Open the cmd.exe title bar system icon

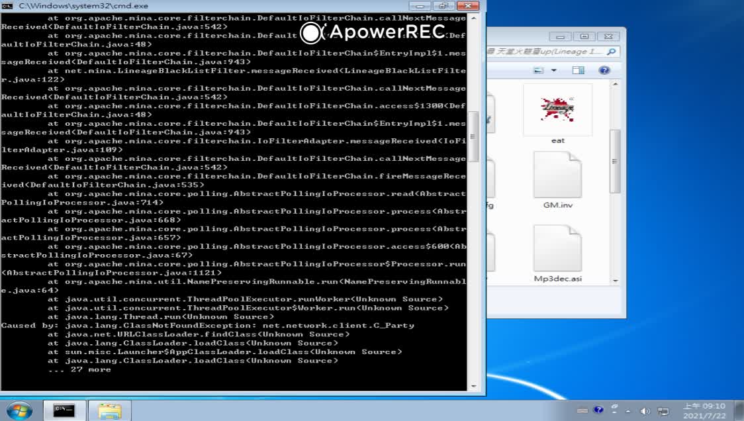(7, 6)
